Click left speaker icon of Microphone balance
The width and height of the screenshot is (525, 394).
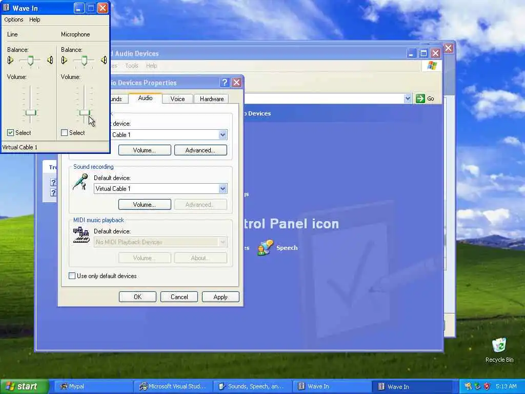pyautogui.click(x=64, y=61)
